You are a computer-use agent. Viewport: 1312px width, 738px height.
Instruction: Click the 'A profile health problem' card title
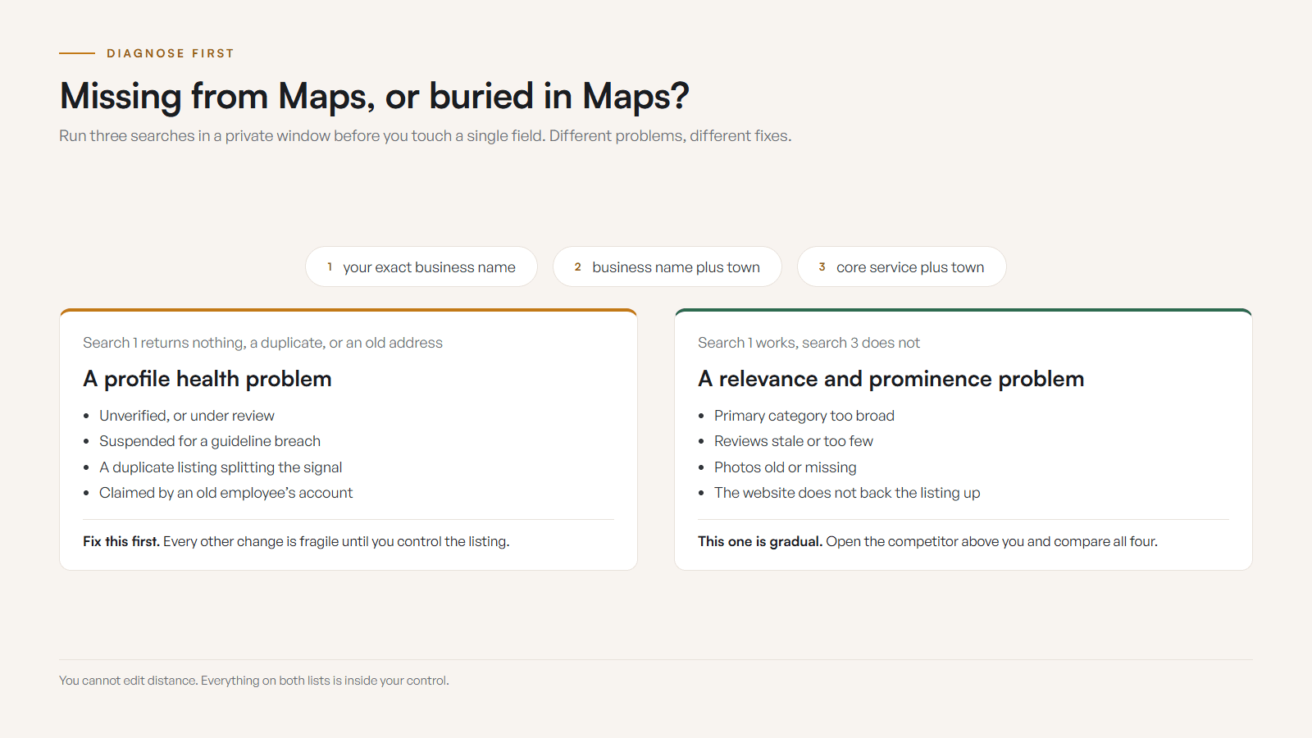(207, 379)
